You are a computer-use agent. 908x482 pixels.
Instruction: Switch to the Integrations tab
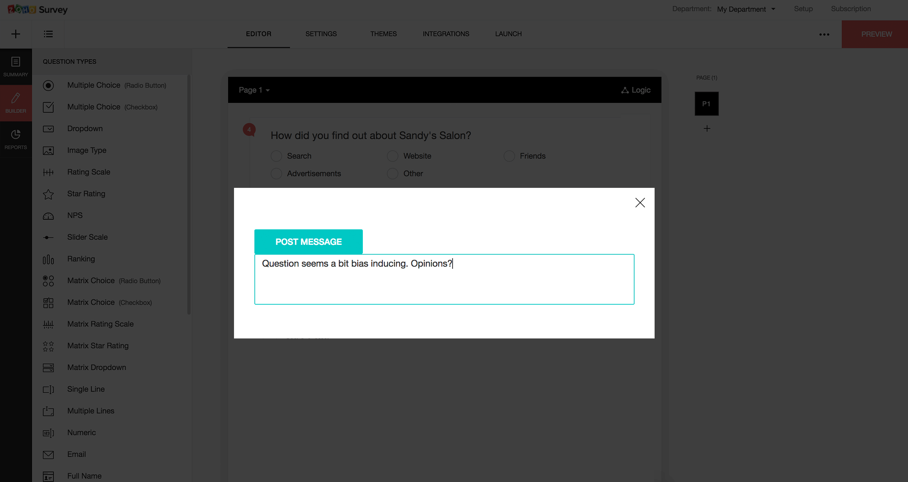point(446,34)
